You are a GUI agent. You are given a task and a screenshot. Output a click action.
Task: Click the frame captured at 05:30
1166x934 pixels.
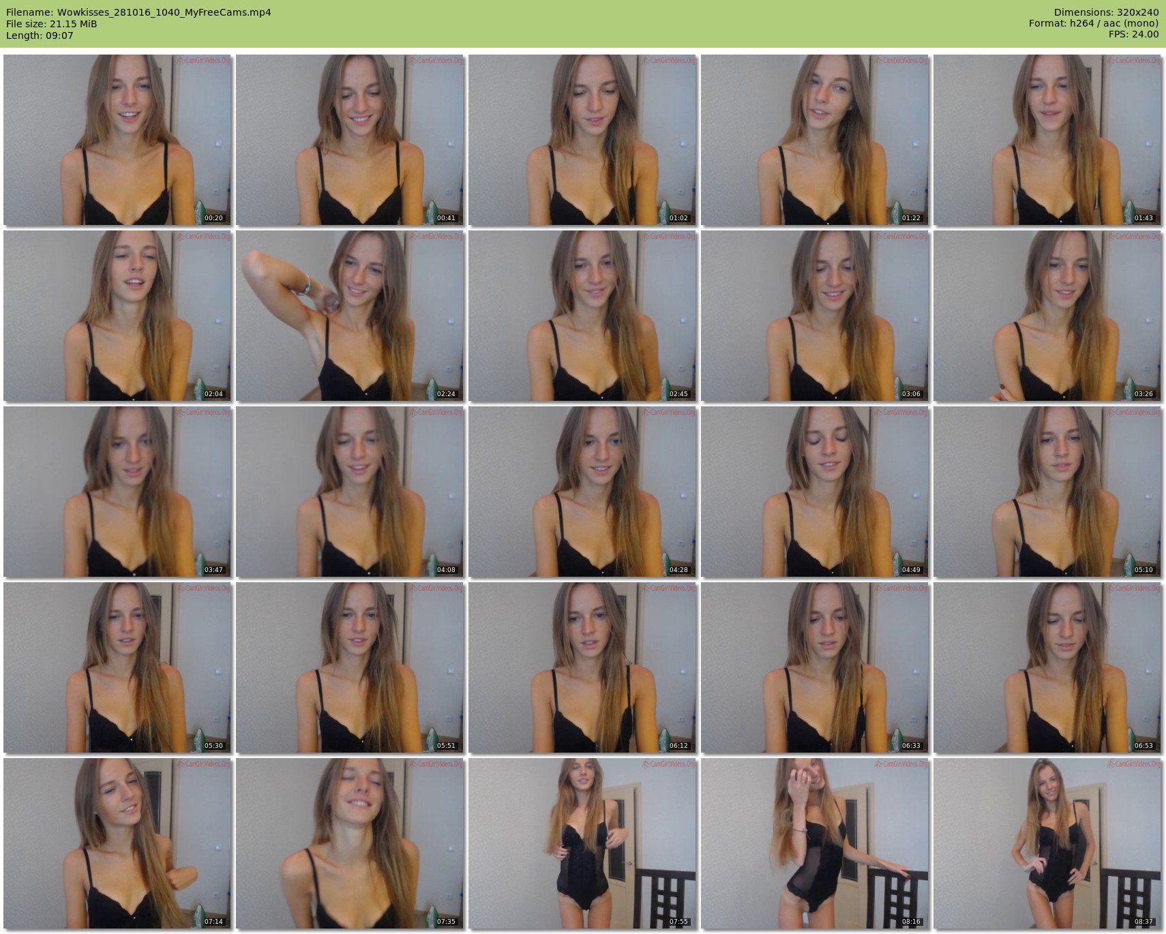[117, 667]
